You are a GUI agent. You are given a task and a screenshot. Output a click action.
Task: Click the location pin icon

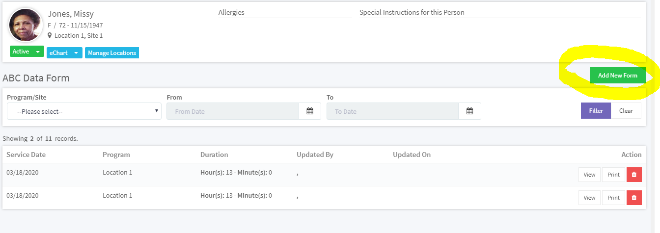point(50,36)
